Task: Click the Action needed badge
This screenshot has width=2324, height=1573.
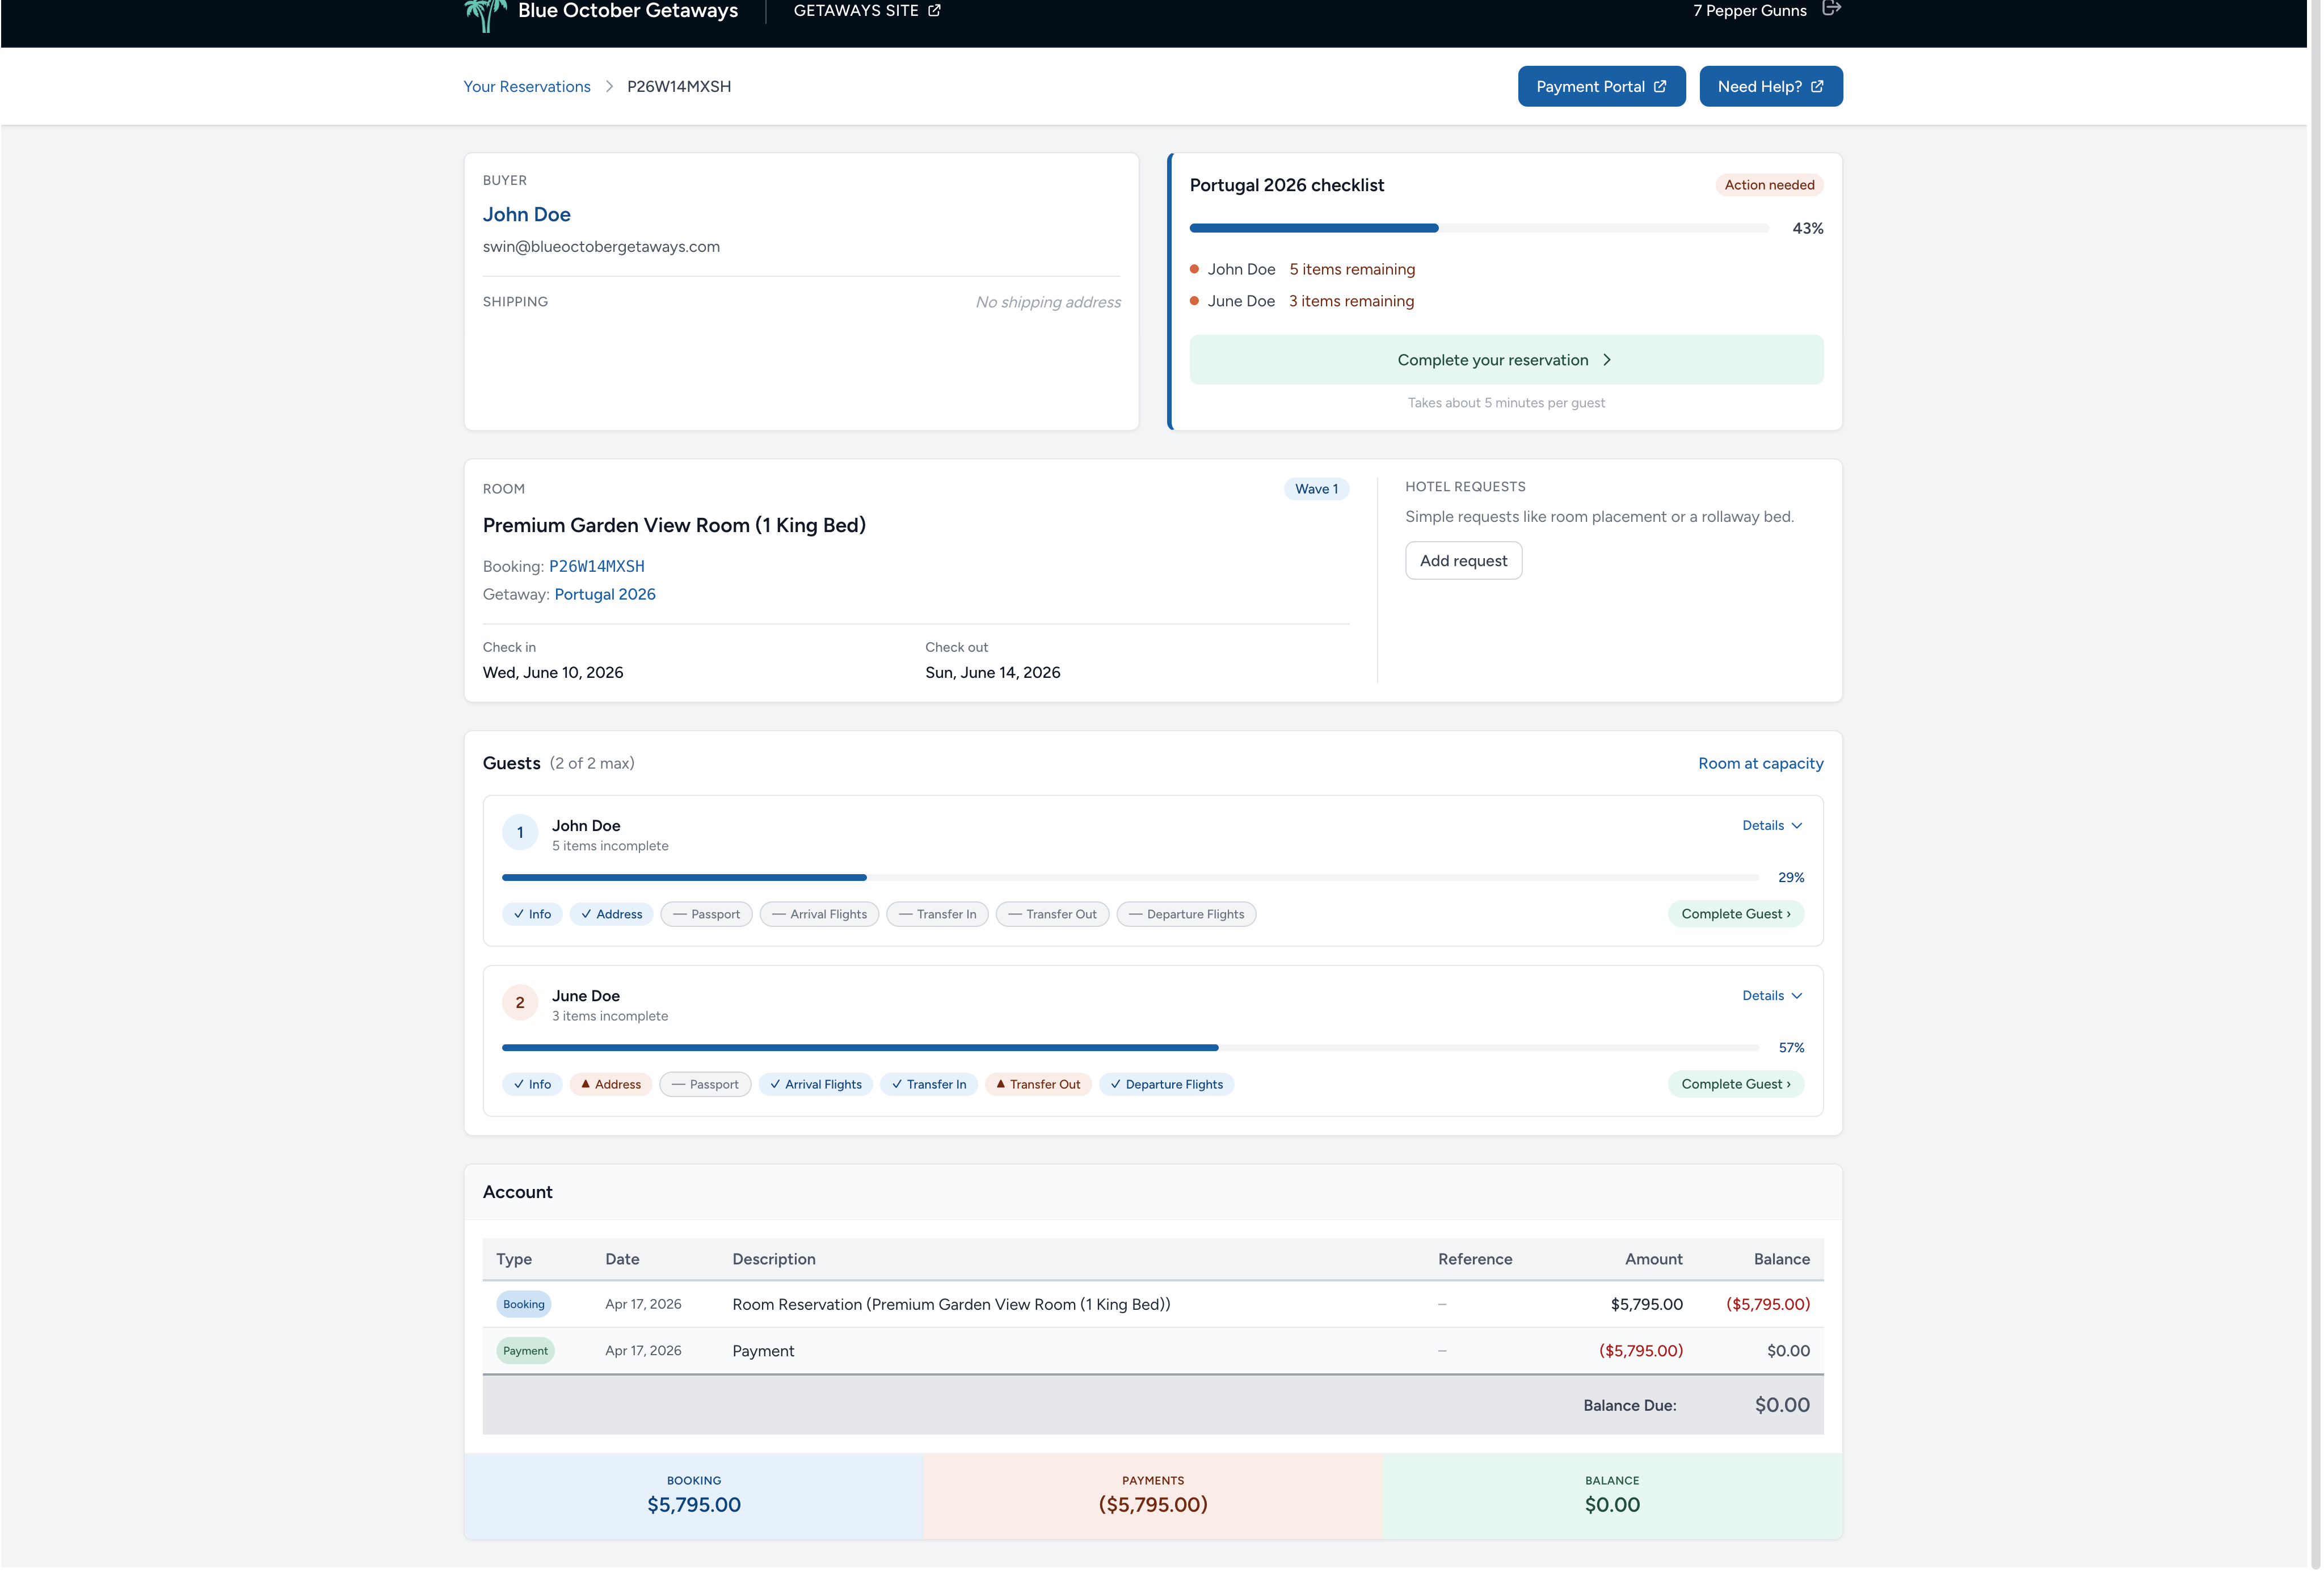Action: (x=1769, y=185)
